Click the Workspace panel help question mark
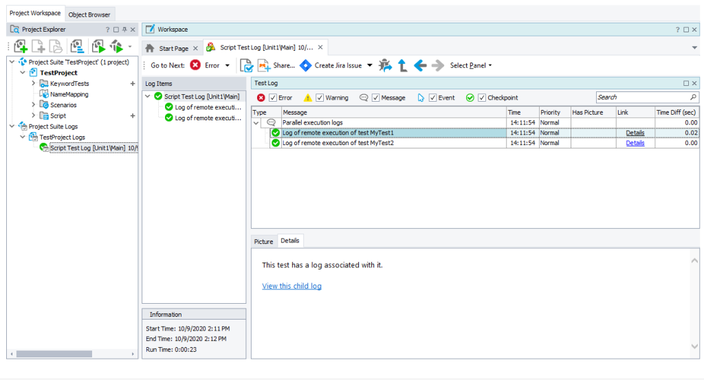The width and height of the screenshot is (704, 389). (x=677, y=30)
